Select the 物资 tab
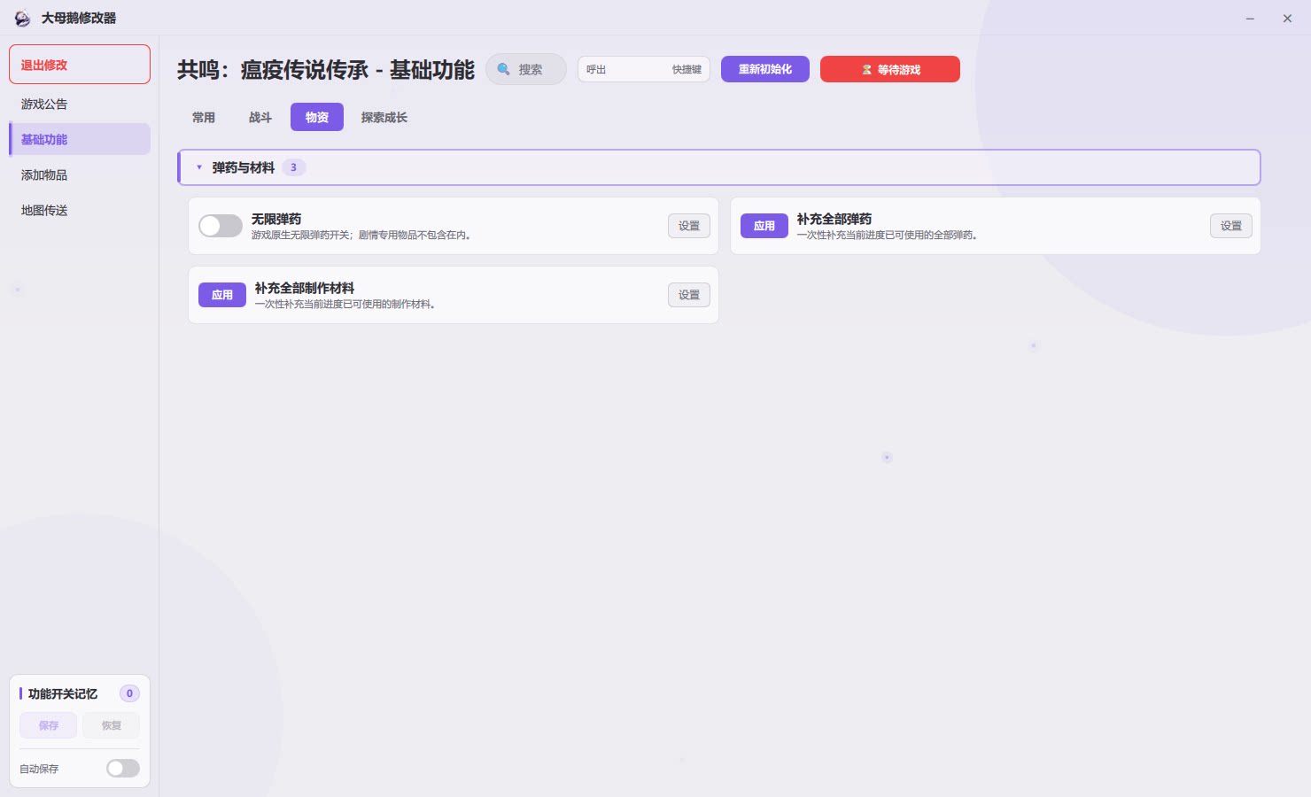The width and height of the screenshot is (1311, 797). point(317,117)
